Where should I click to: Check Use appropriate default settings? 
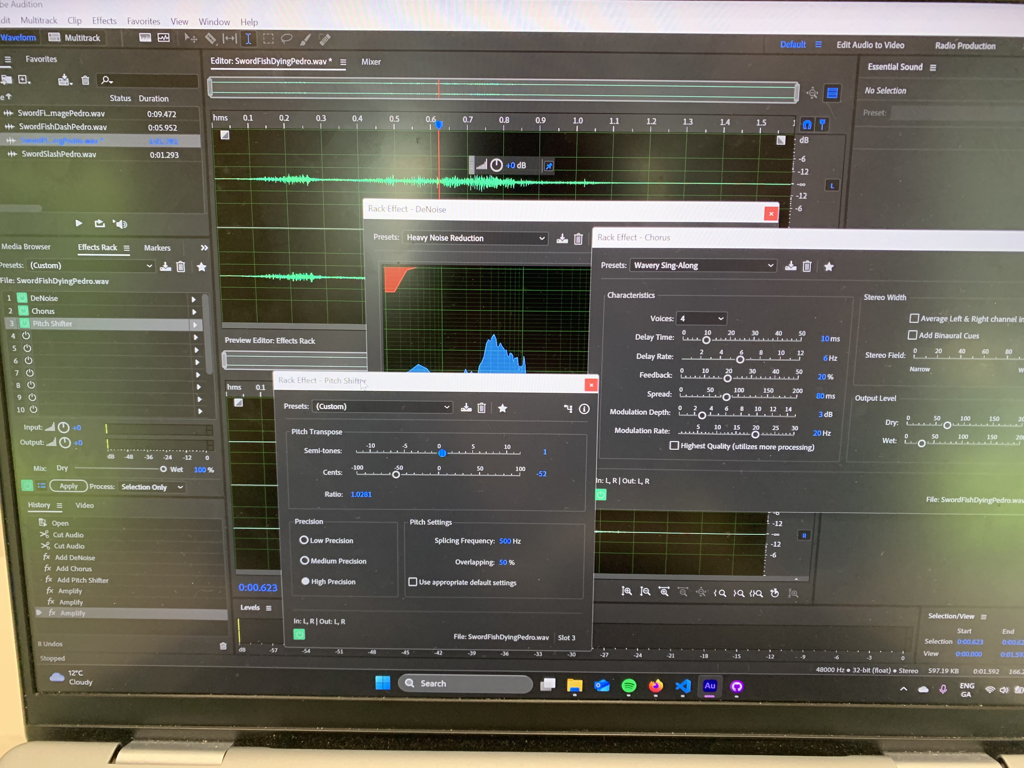tap(413, 582)
